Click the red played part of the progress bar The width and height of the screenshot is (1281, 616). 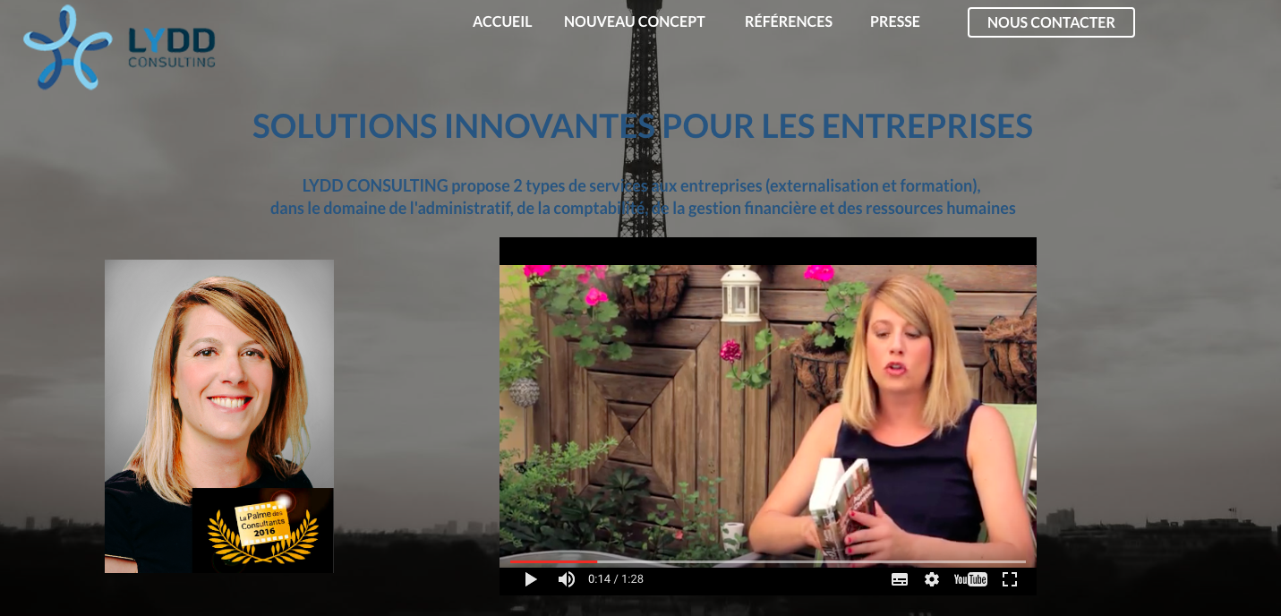click(x=553, y=561)
